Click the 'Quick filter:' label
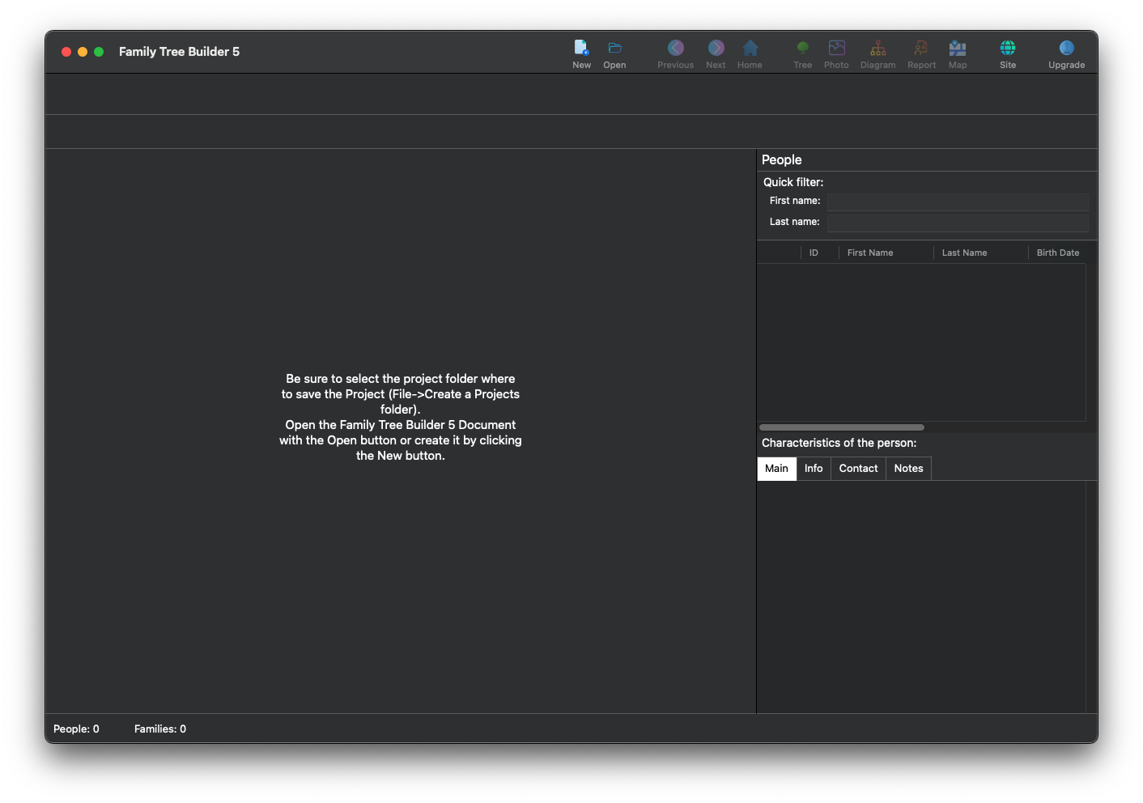The image size is (1143, 803). click(x=793, y=182)
